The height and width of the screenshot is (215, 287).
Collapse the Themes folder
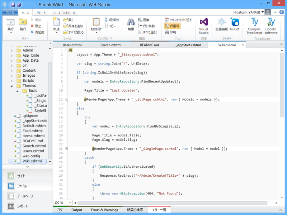(12, 86)
